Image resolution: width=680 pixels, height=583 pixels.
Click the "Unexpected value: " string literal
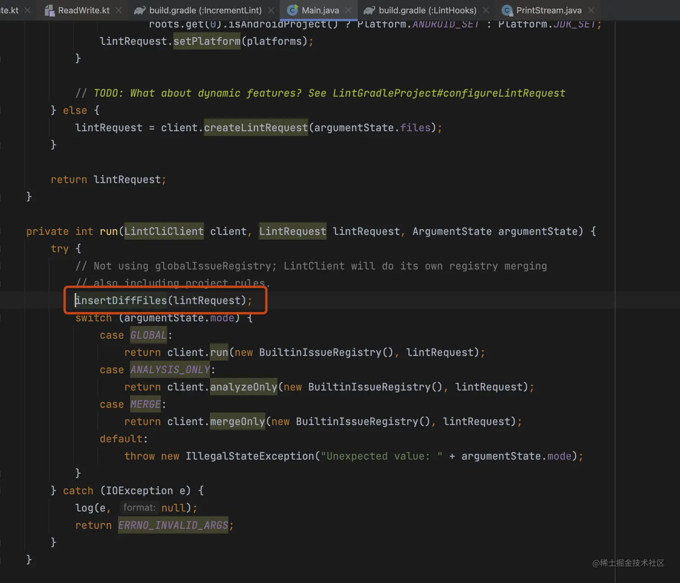[381, 456]
